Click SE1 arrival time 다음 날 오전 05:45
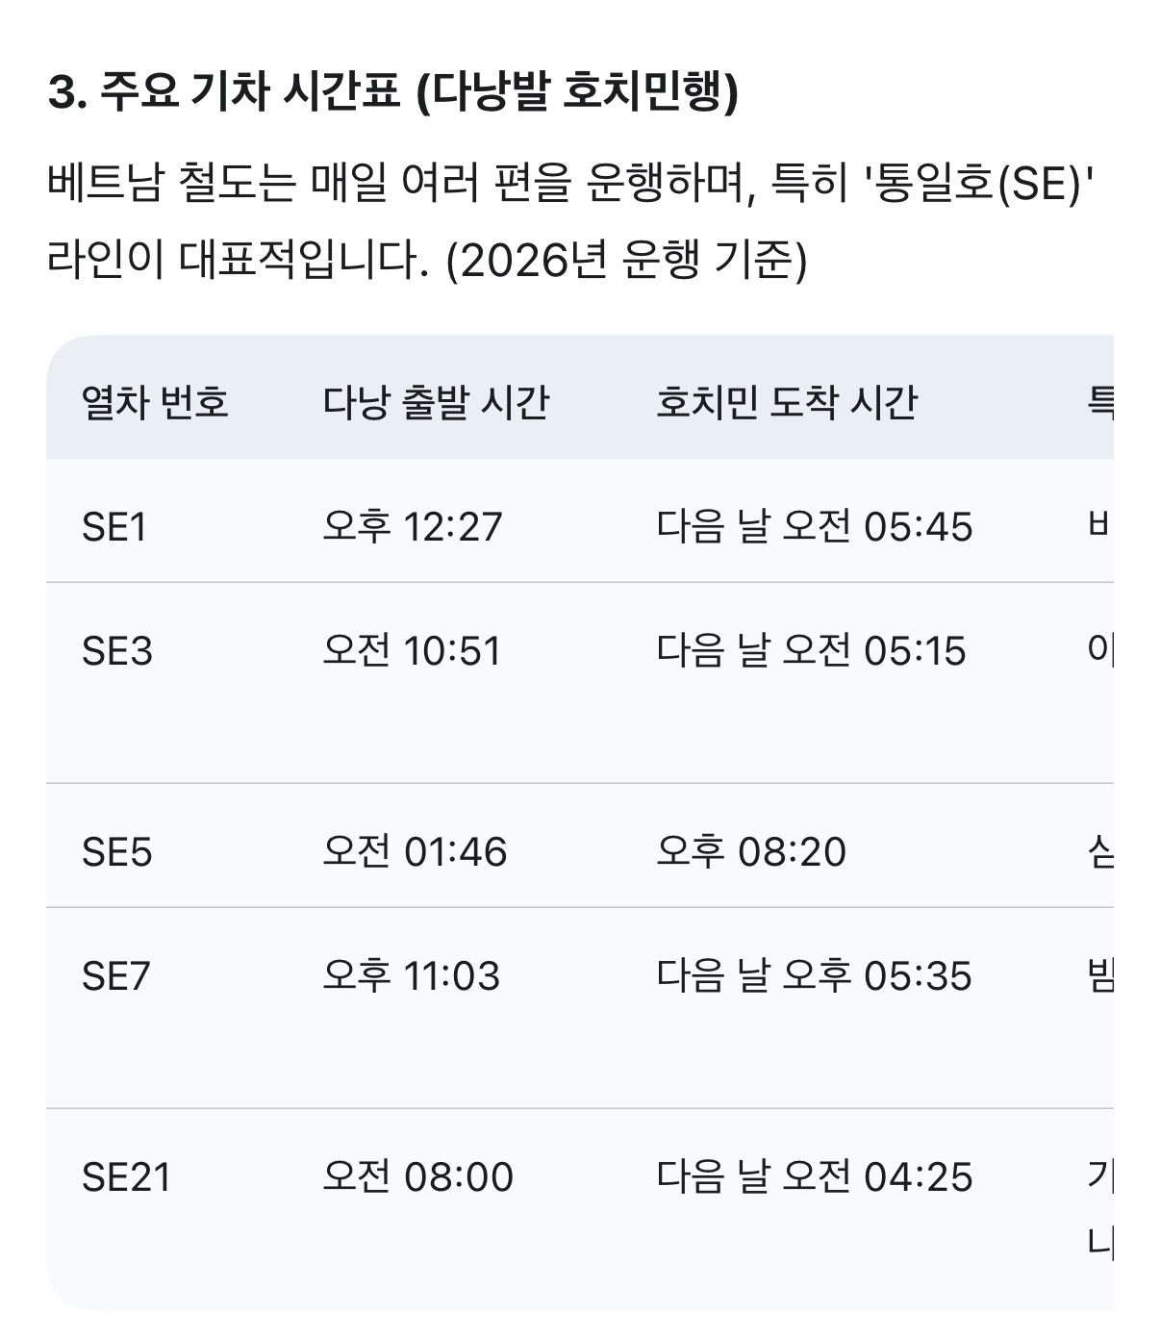Image resolution: width=1160 pixels, height=1338 pixels. coord(815,527)
